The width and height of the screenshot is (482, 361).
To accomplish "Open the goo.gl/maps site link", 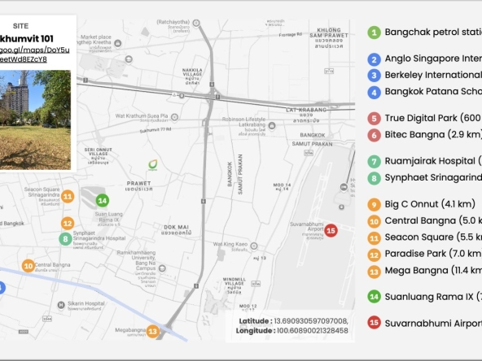I will (x=34, y=54).
